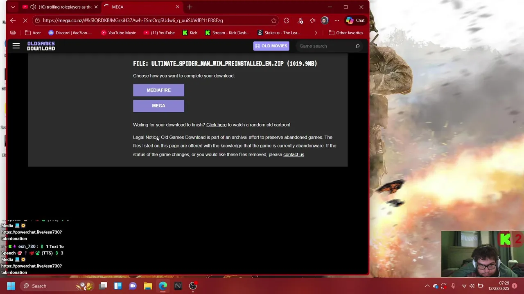Open the Windows Start menu
Screen dimensions: 524x294
tap(11, 286)
